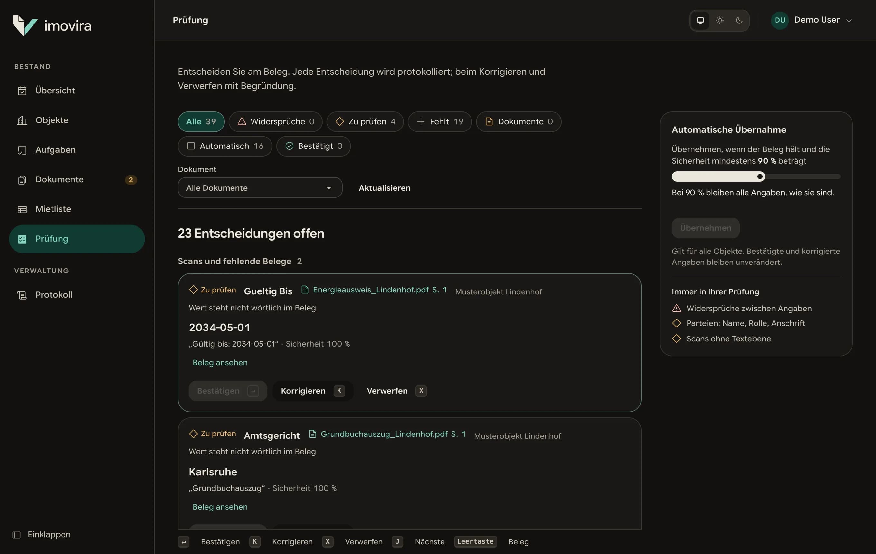The height and width of the screenshot is (554, 876).
Task: Click the Zu prüfen diamond in Amtsgericht card
Action: point(194,434)
